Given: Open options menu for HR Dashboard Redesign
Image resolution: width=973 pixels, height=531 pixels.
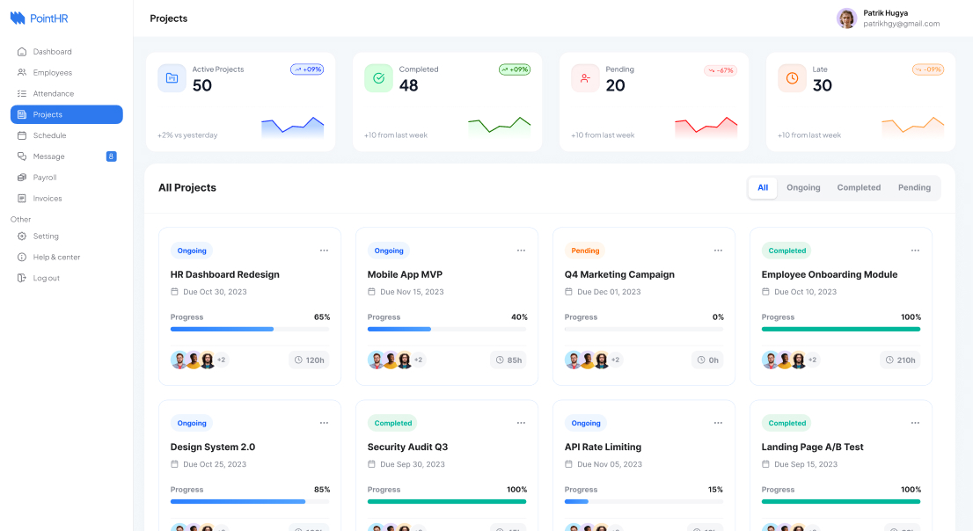Looking at the screenshot, I should tap(324, 251).
